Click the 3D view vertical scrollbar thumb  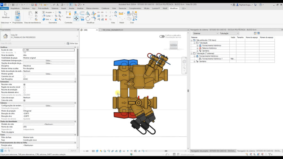click(x=188, y=91)
